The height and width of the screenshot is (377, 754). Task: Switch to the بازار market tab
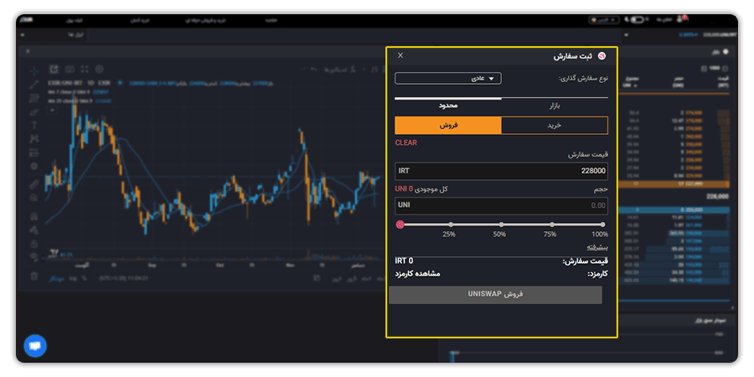pos(555,106)
